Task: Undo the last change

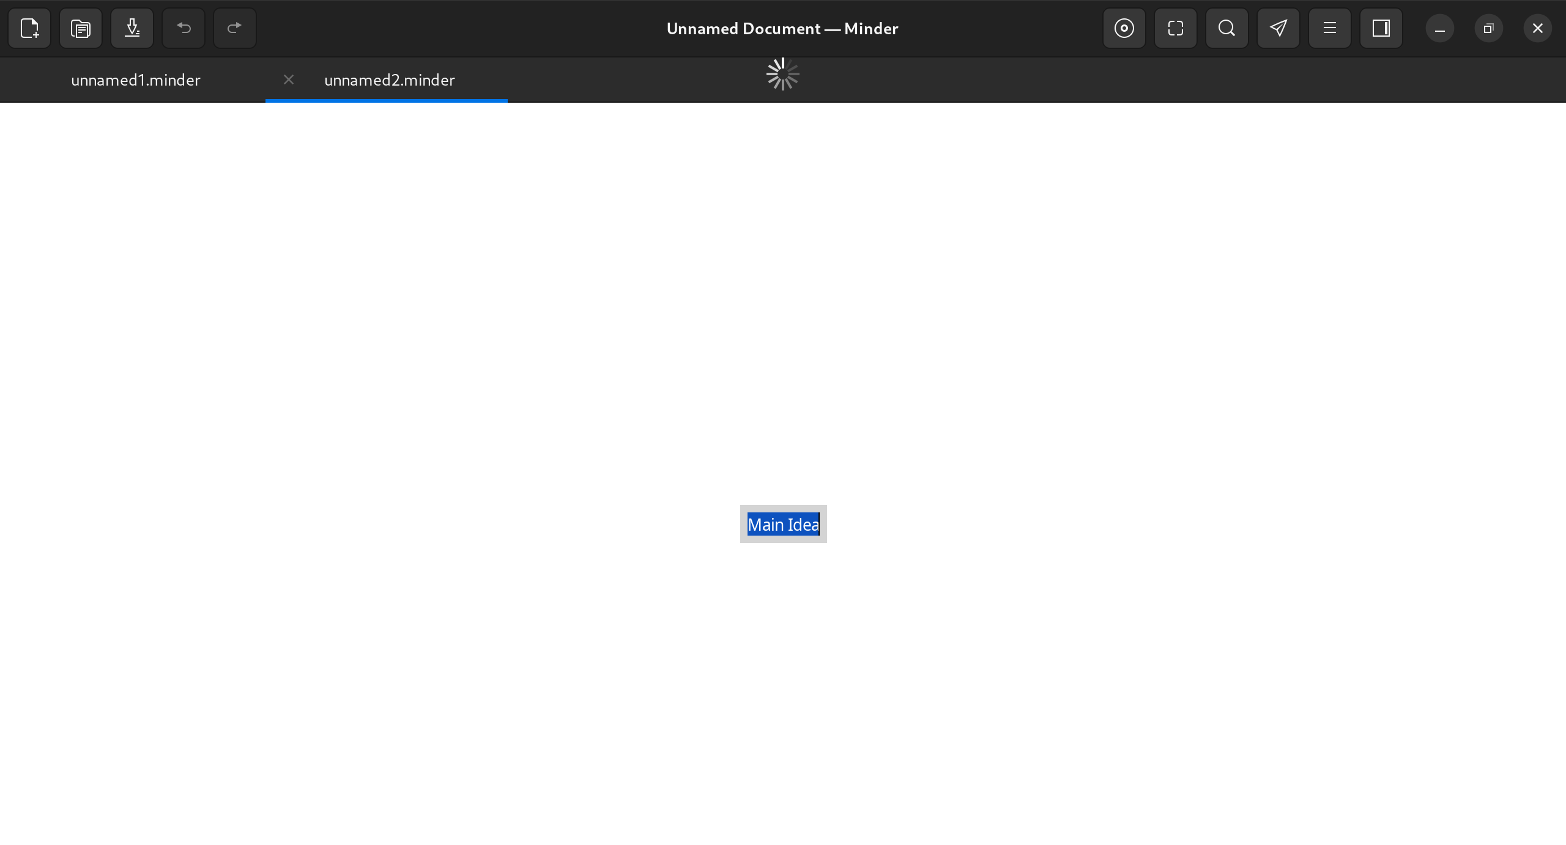Action: pos(184,28)
